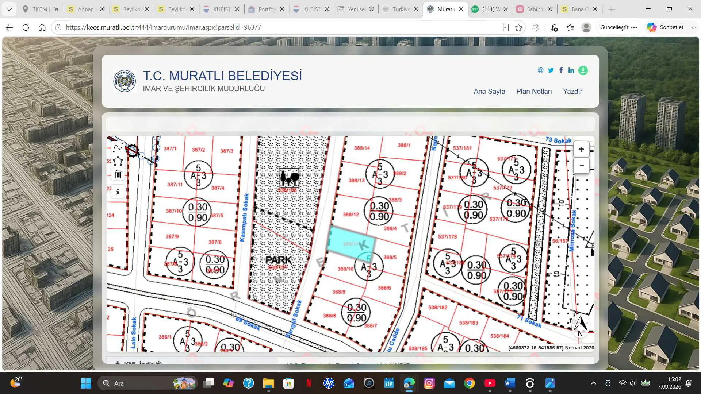This screenshot has width=701, height=394.
Task: Select the line drawing tool on map
Action: 118,147
